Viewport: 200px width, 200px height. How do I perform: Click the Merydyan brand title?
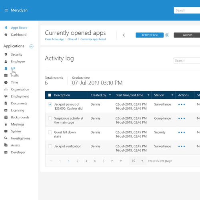19,10
